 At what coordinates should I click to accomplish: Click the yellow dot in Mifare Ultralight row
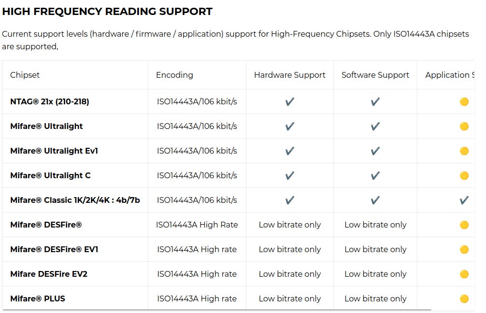point(464,126)
